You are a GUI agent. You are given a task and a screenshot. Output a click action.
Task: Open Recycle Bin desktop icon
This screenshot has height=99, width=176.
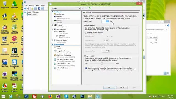point(5,5)
